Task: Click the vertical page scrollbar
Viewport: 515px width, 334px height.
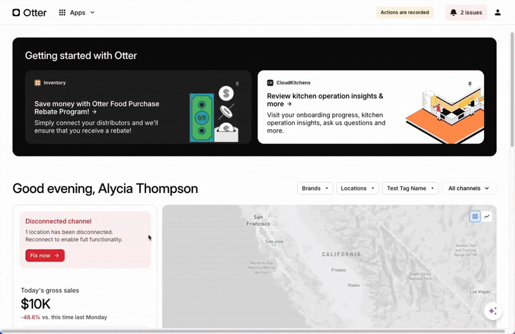Action: [512, 89]
